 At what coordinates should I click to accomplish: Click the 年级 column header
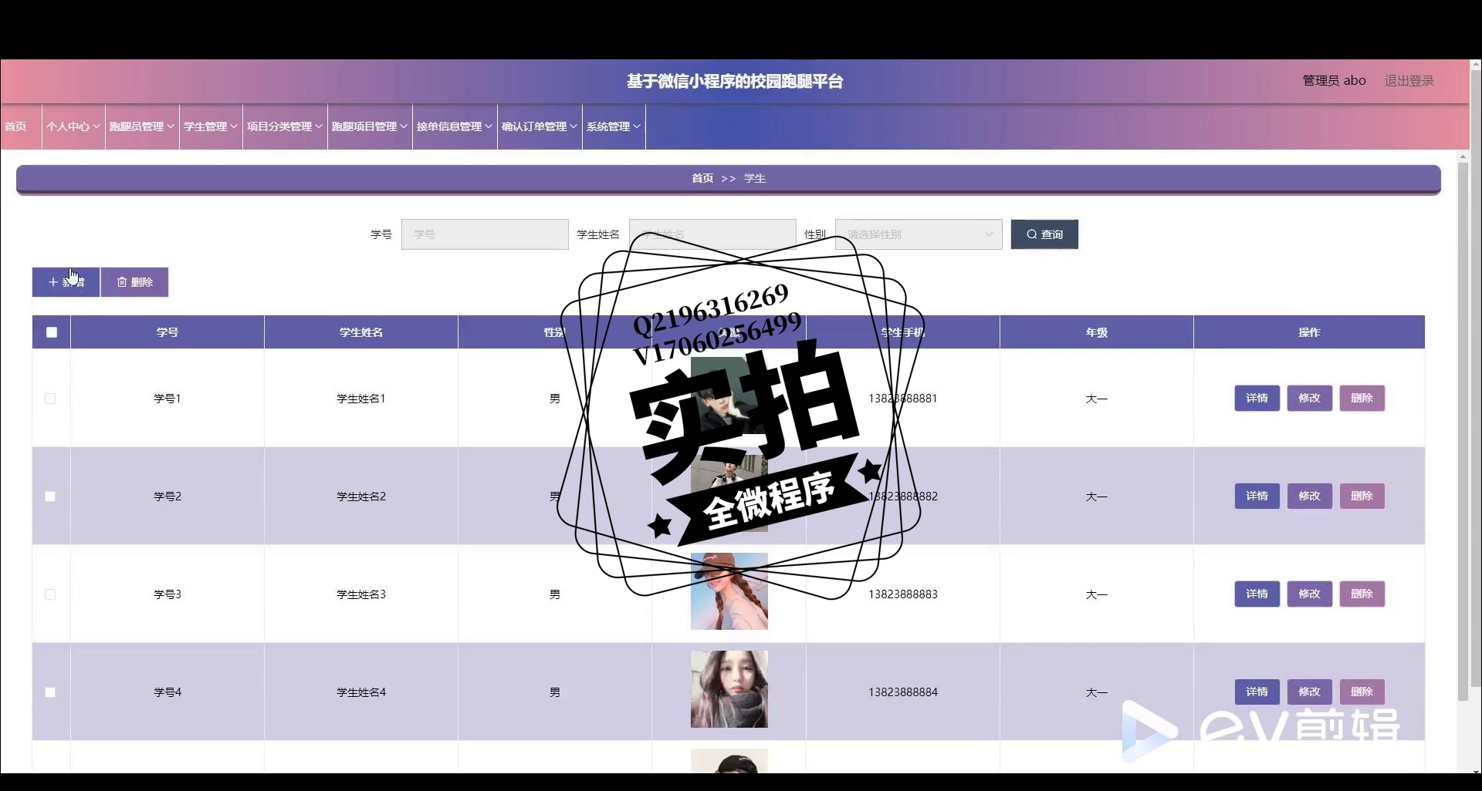click(x=1097, y=332)
